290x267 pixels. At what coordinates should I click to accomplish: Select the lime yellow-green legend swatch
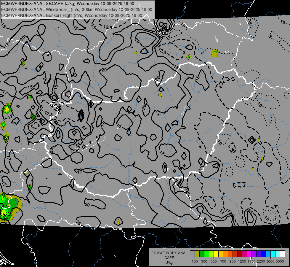tap(211, 254)
